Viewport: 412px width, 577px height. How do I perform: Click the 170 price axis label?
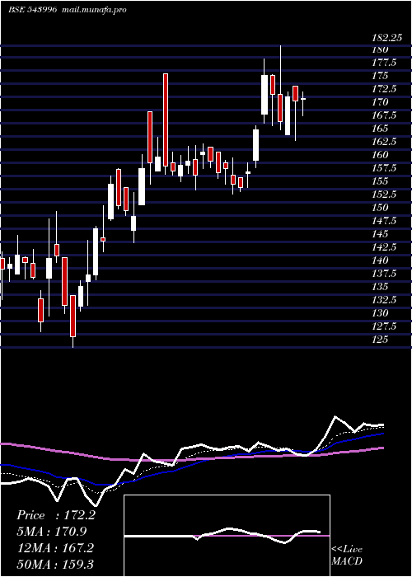coord(380,102)
